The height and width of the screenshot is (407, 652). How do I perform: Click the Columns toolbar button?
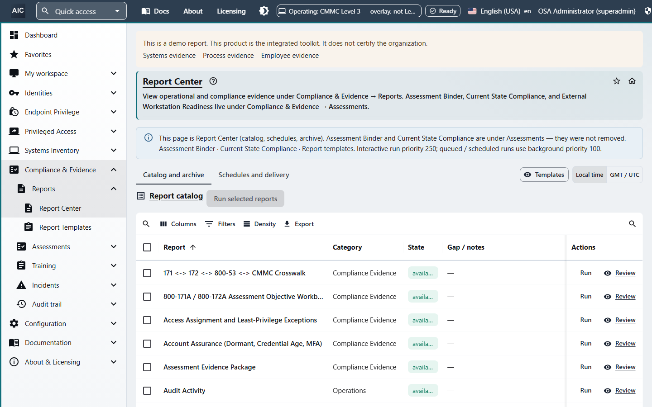tap(178, 224)
